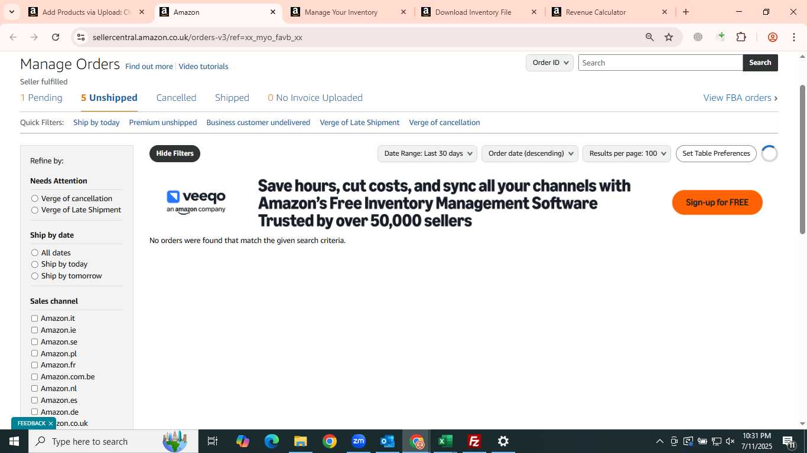Check the Amazon.fr sales channel
The height and width of the screenshot is (453, 807).
click(34, 365)
